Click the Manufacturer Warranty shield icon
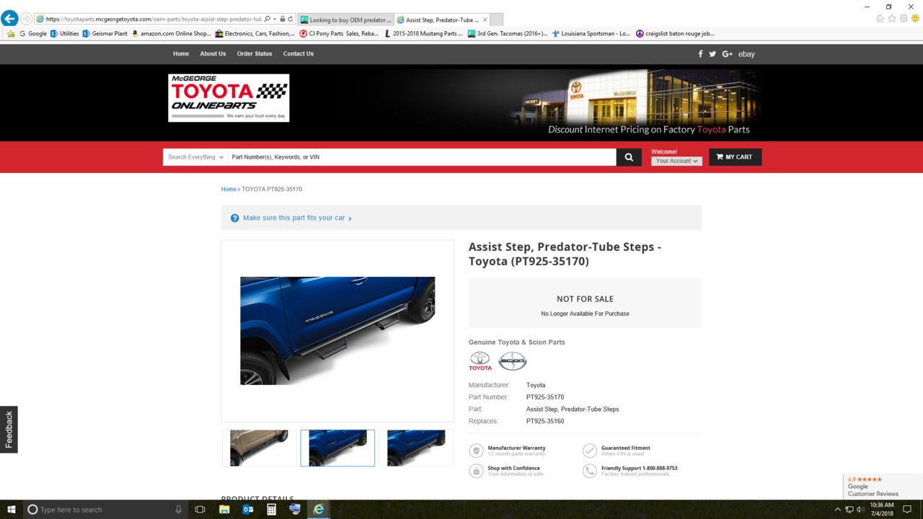This screenshot has width=923, height=519. tap(476, 451)
